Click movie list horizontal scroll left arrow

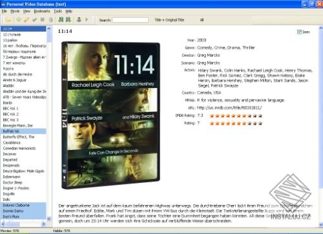(x=3, y=224)
